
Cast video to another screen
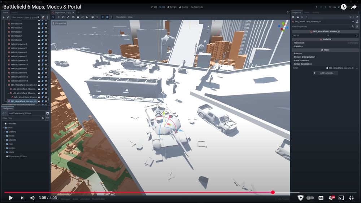pyautogui.click(x=341, y=198)
